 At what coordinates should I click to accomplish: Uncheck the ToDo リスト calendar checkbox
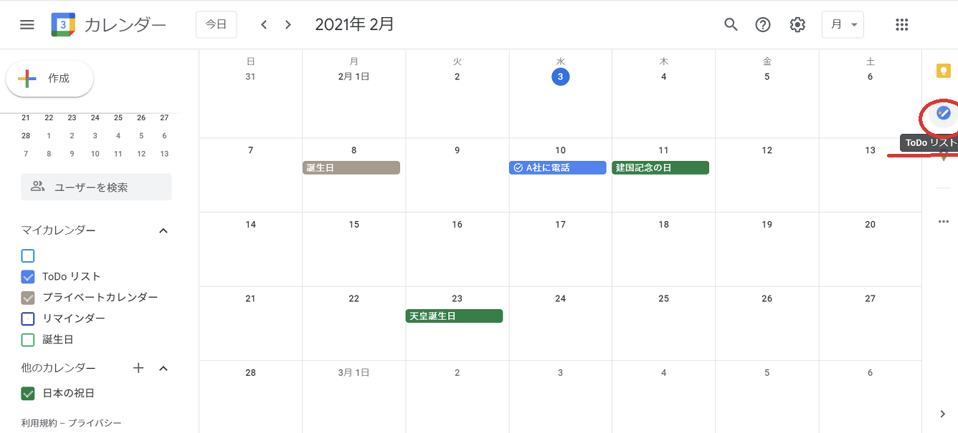click(x=28, y=277)
